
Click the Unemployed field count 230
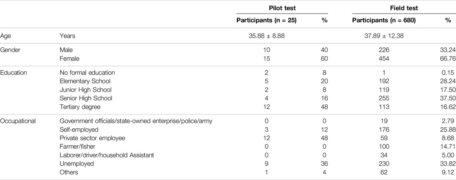pos(384,164)
